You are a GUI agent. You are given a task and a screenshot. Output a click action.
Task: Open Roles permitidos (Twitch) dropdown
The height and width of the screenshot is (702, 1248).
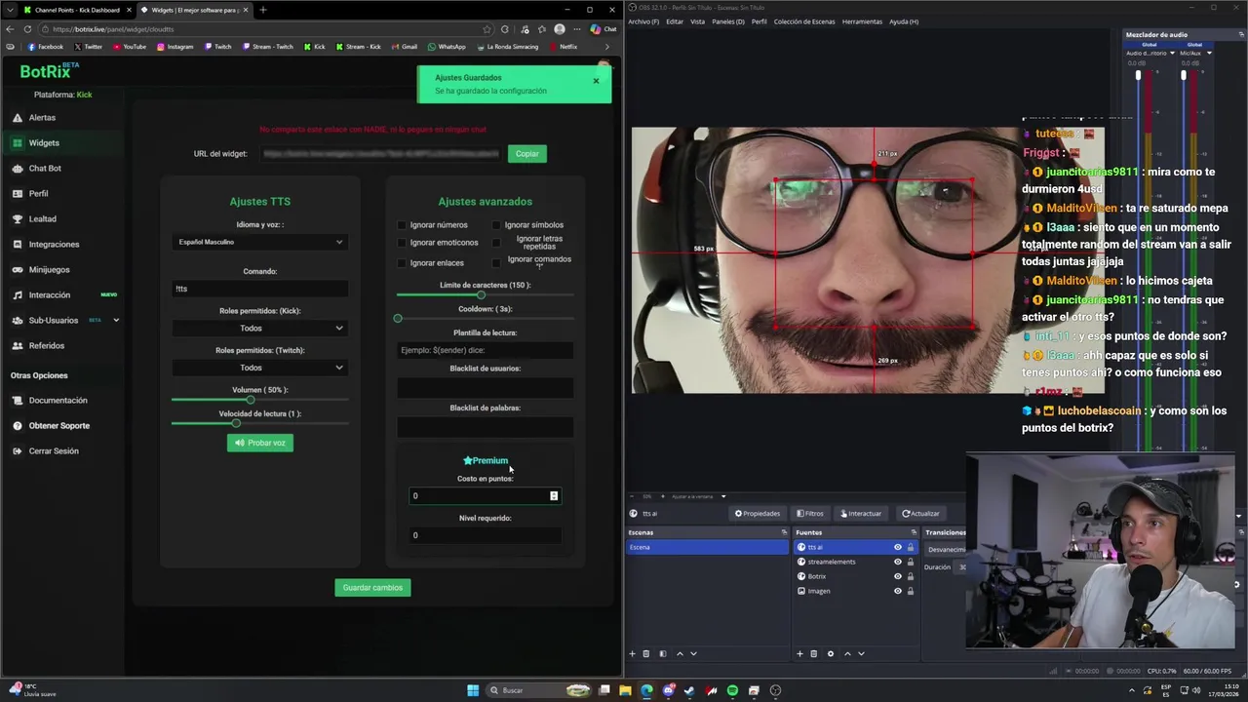[x=259, y=368]
